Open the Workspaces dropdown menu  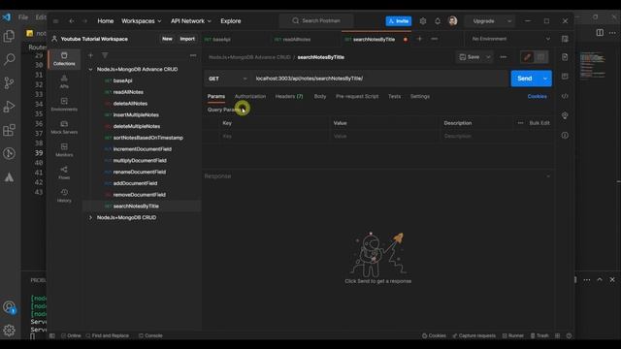(x=142, y=21)
